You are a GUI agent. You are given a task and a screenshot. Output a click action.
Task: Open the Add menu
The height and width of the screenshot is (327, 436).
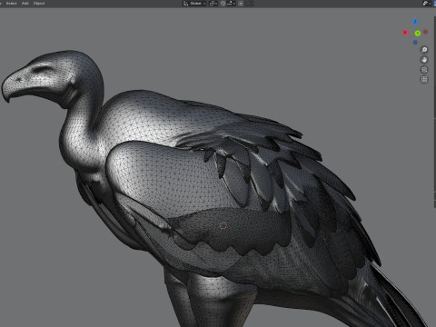pyautogui.click(x=25, y=4)
